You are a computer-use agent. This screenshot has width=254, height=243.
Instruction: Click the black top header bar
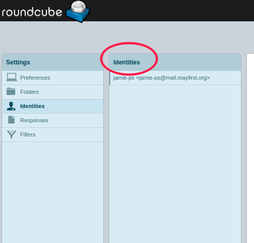(168, 11)
